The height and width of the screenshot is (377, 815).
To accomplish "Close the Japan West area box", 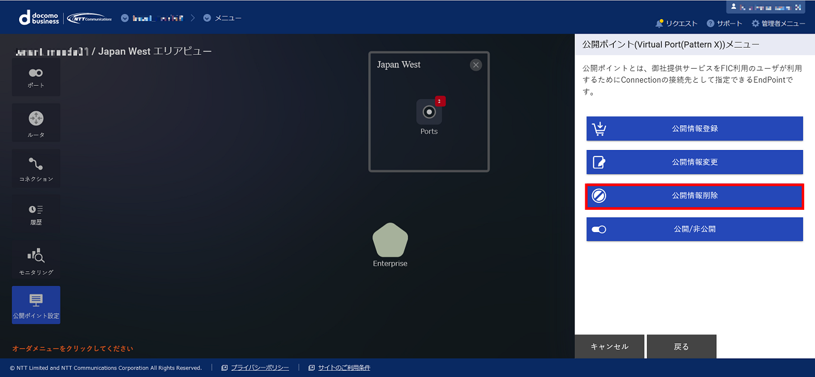I will click(476, 65).
